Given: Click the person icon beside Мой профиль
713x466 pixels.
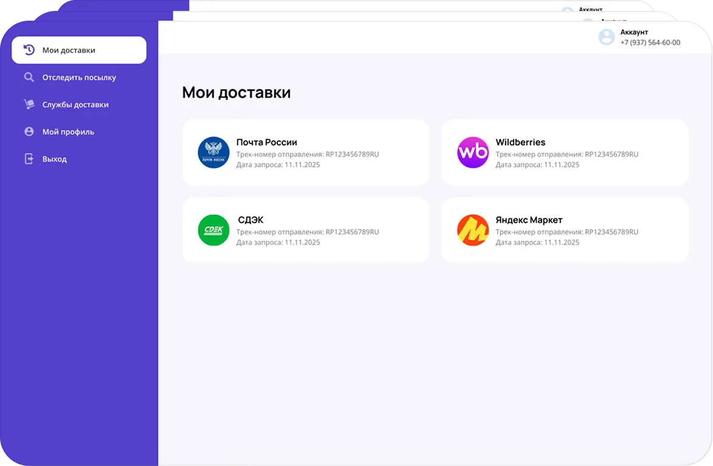Looking at the screenshot, I should (29, 131).
